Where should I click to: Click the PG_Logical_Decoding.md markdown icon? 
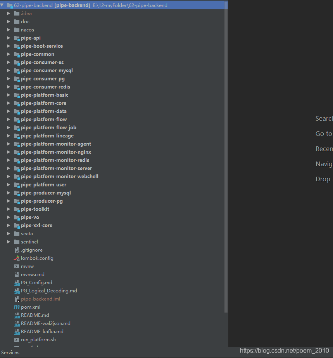17,291
